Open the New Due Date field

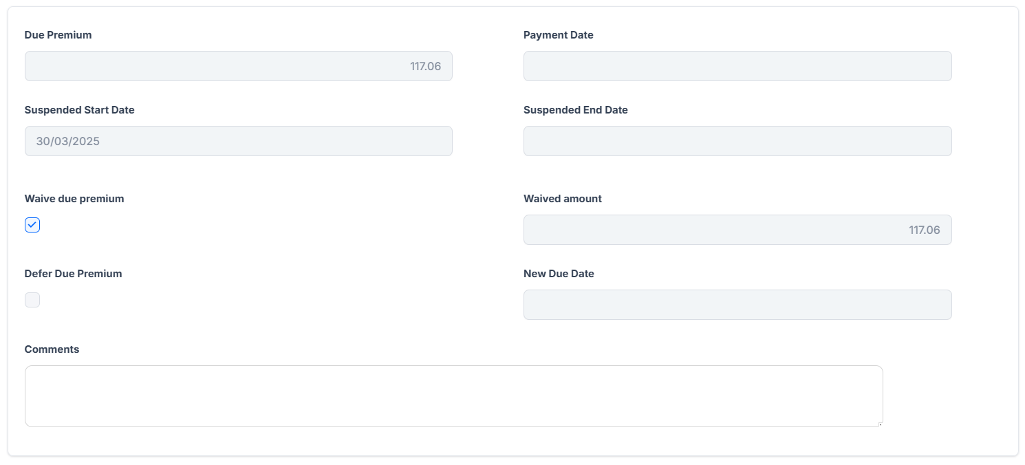point(737,305)
